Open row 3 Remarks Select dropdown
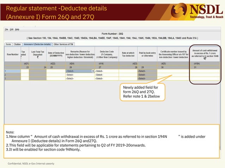Image resolution: width=225 pixels, height=168 pixels. 80,78
